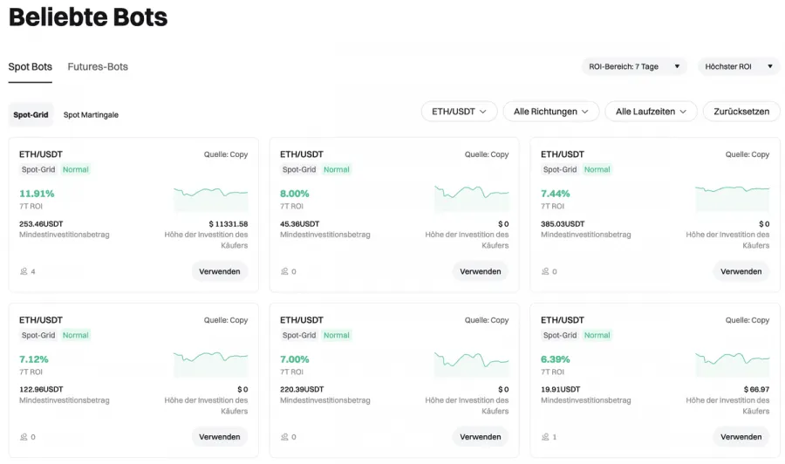Click the ROI sparkline chart of the 6.39% bot
Screen dimensions: 785x464
click(x=733, y=365)
